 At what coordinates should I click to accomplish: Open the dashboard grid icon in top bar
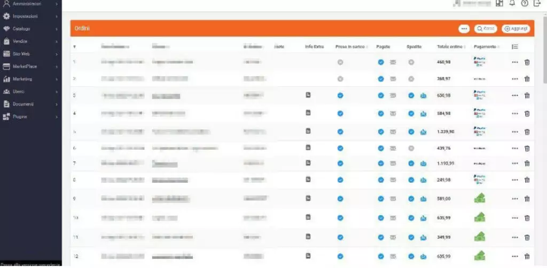(x=499, y=3)
